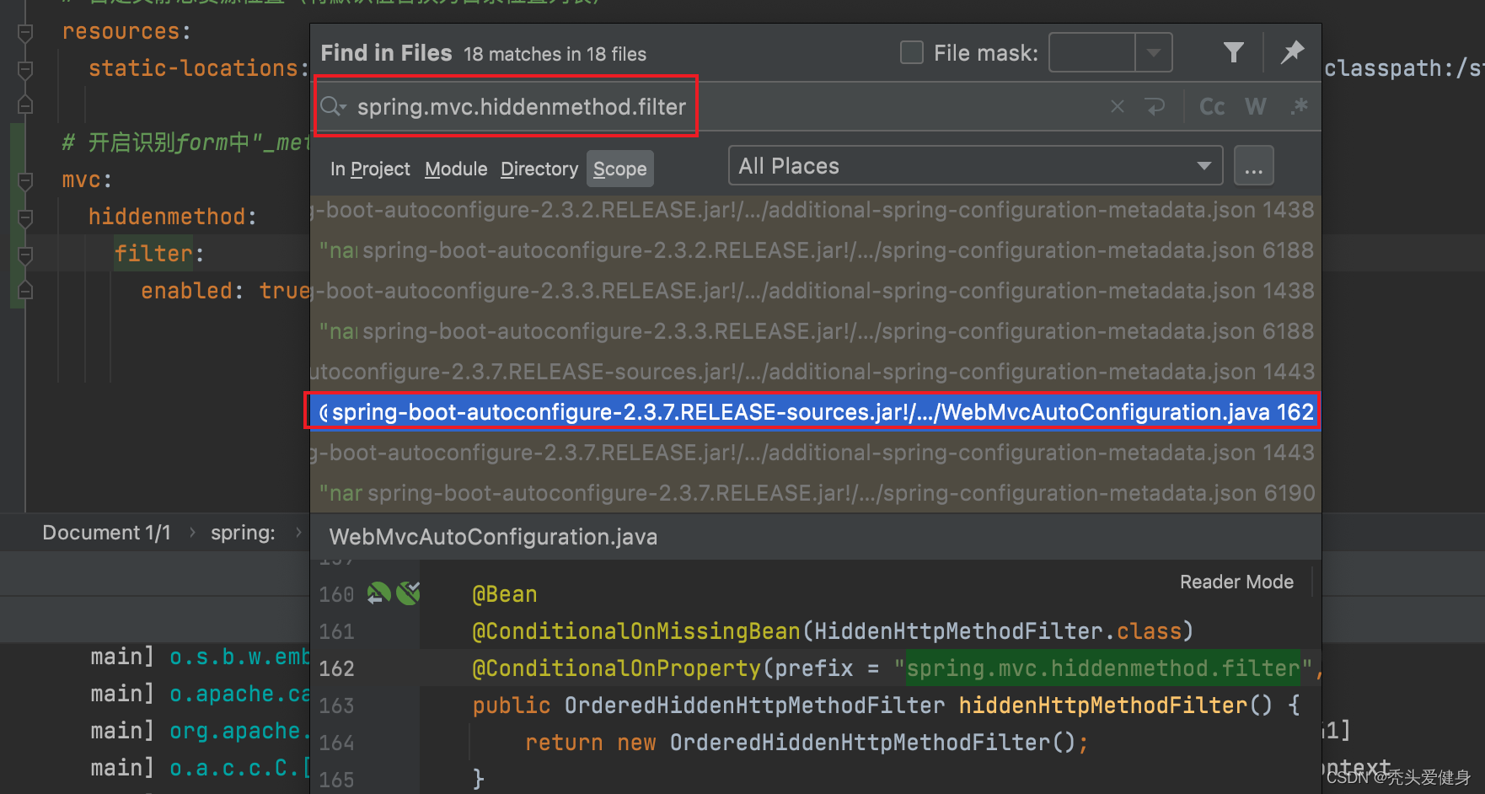The height and width of the screenshot is (794, 1485).
Task: Click the green gutter icon on line 160
Action: point(378,594)
